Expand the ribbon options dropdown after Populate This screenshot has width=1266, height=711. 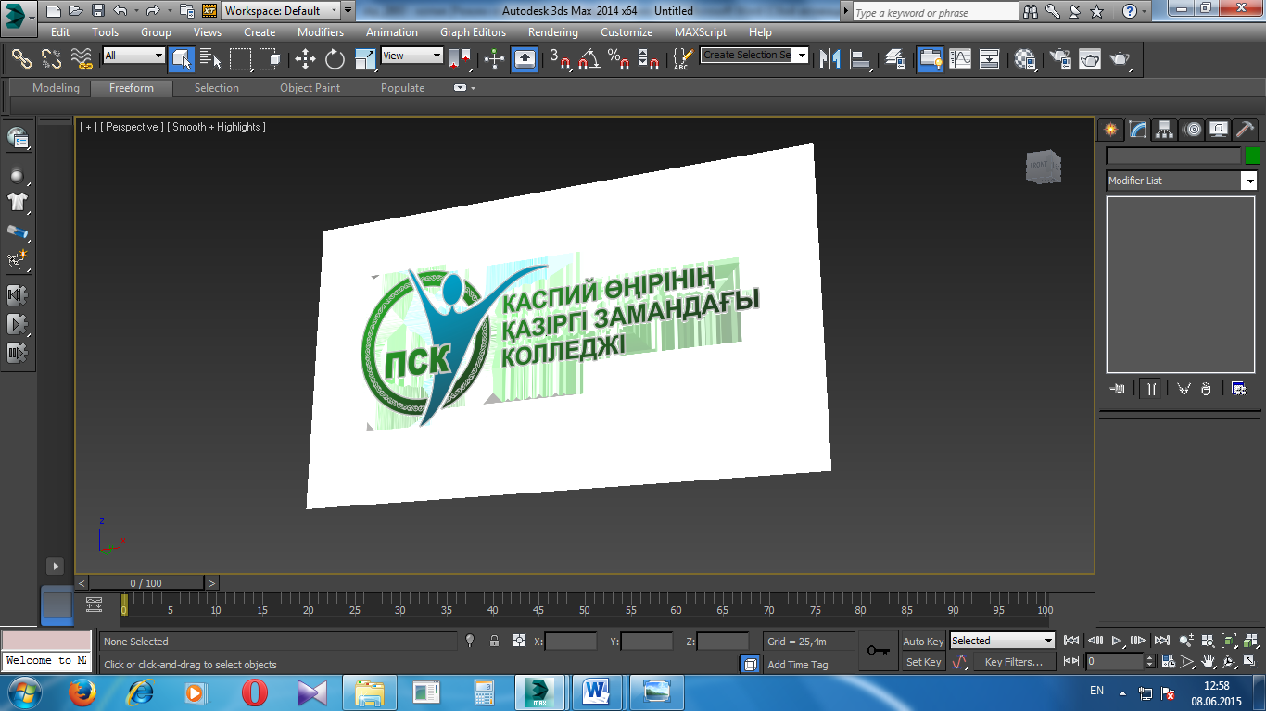[x=464, y=88]
